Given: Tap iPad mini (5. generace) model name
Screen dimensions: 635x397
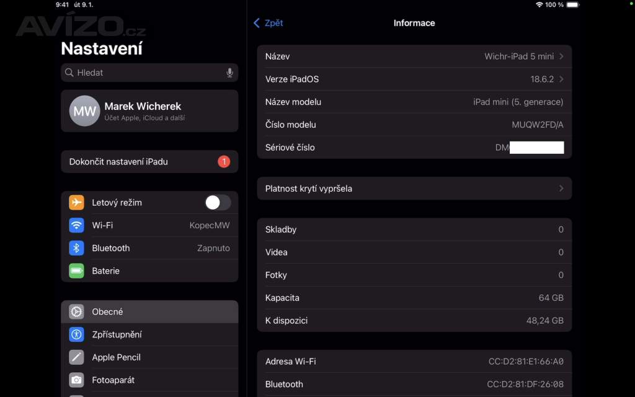Looking at the screenshot, I should click(x=518, y=102).
